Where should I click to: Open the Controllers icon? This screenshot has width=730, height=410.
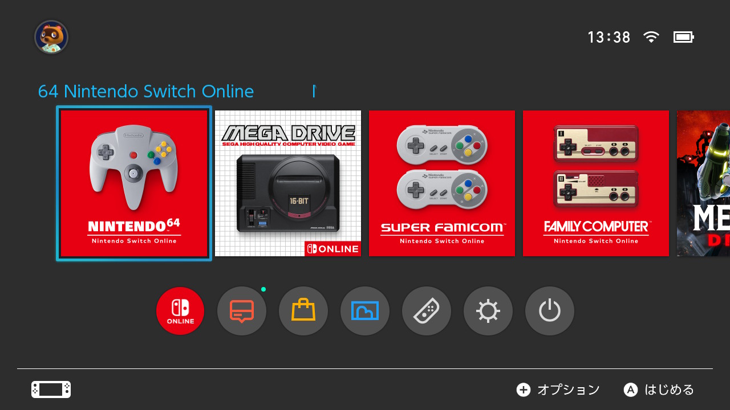point(427,311)
